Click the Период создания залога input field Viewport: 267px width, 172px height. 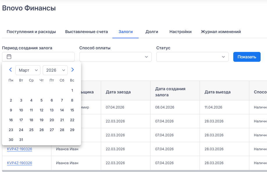(42, 57)
